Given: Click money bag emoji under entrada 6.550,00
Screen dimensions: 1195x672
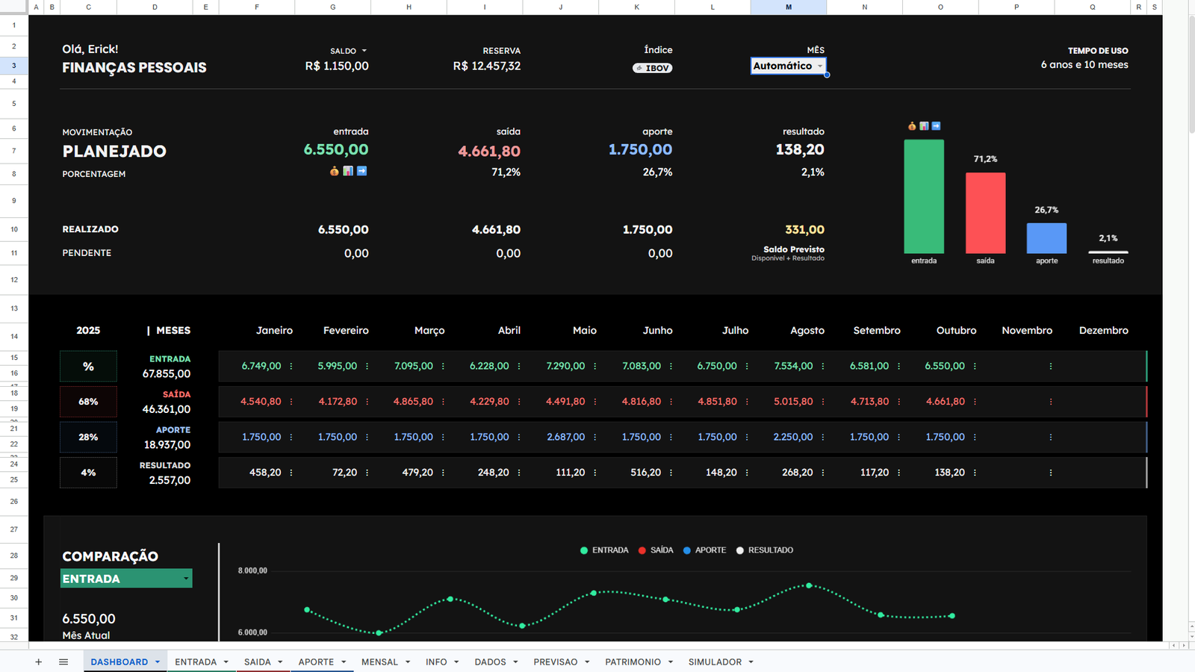Looking at the screenshot, I should [335, 171].
